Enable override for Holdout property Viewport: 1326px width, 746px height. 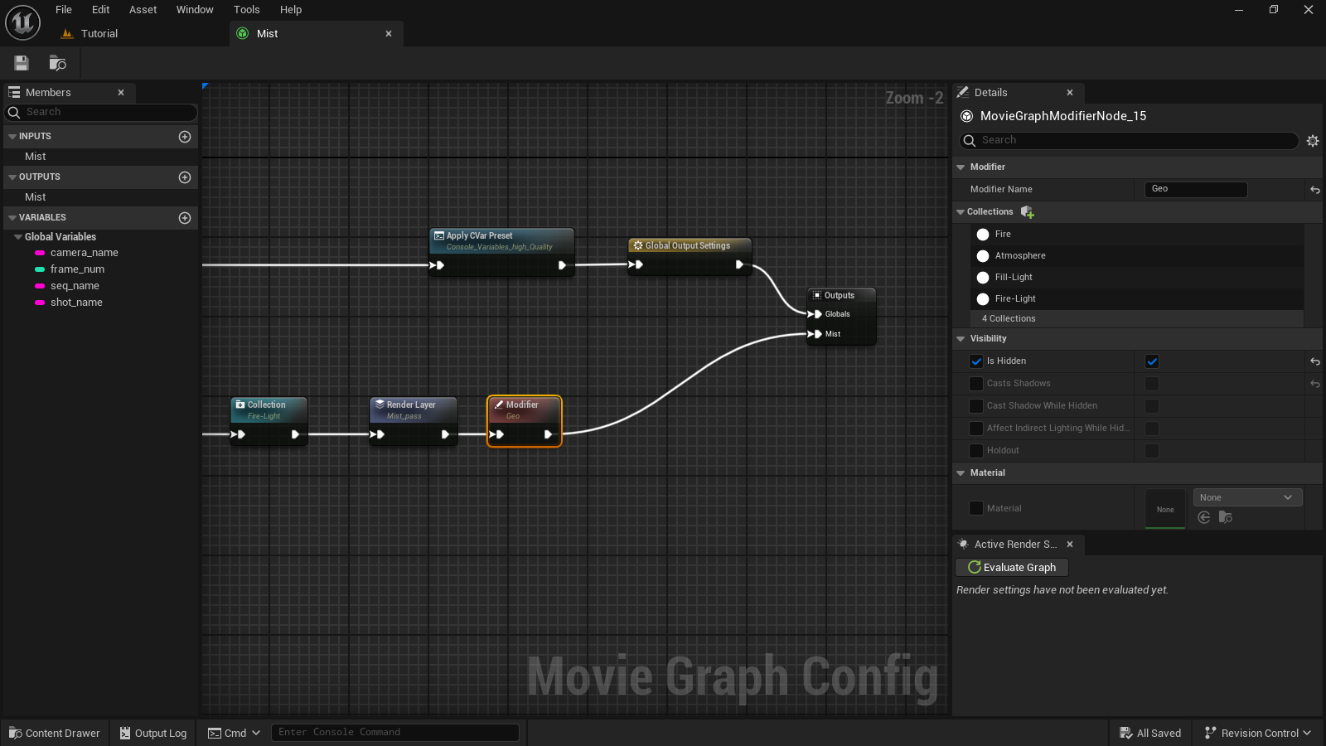976,451
